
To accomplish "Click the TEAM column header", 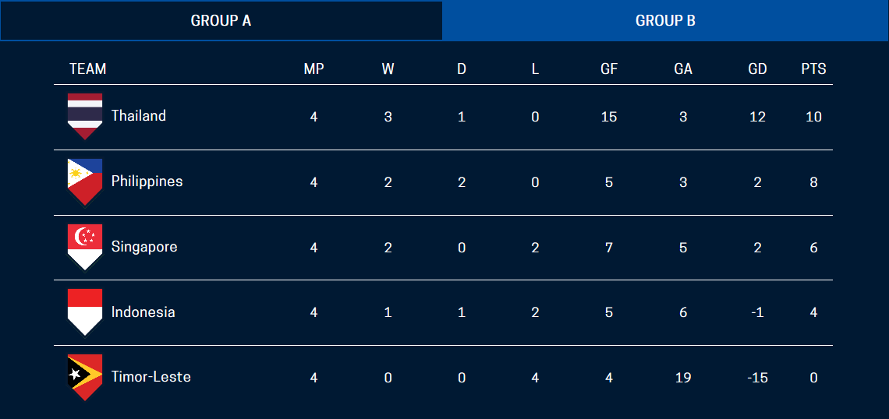I will (x=87, y=69).
